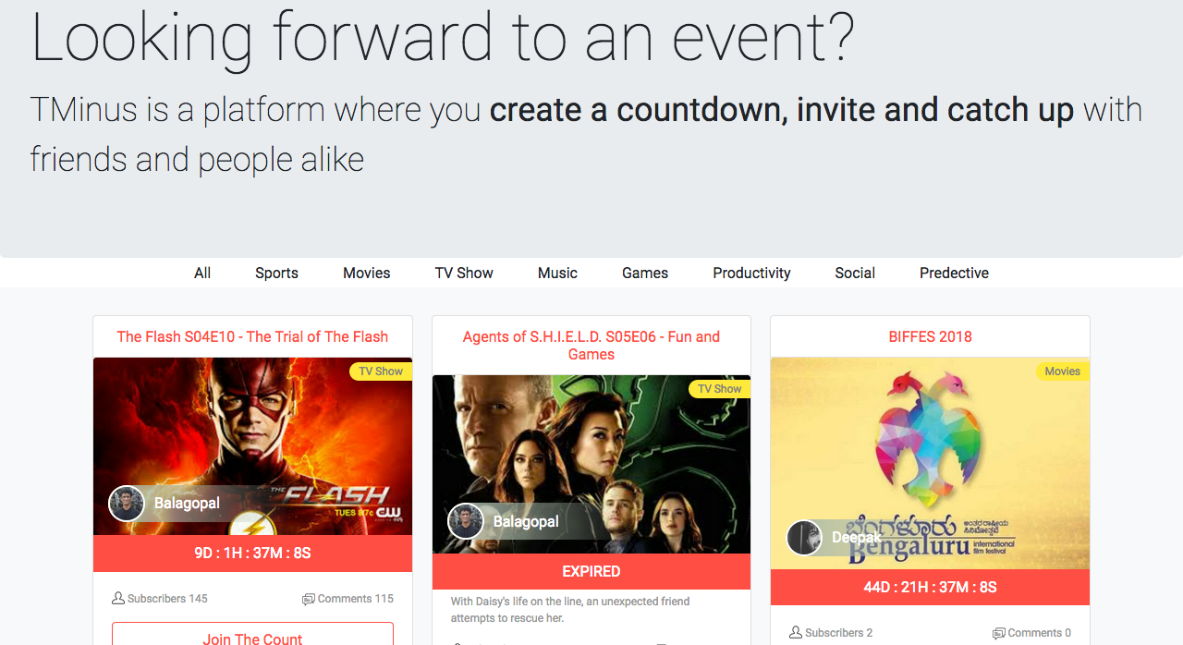Click the Movies badge on BIFFES image
The height and width of the screenshot is (645, 1183).
1063,371
